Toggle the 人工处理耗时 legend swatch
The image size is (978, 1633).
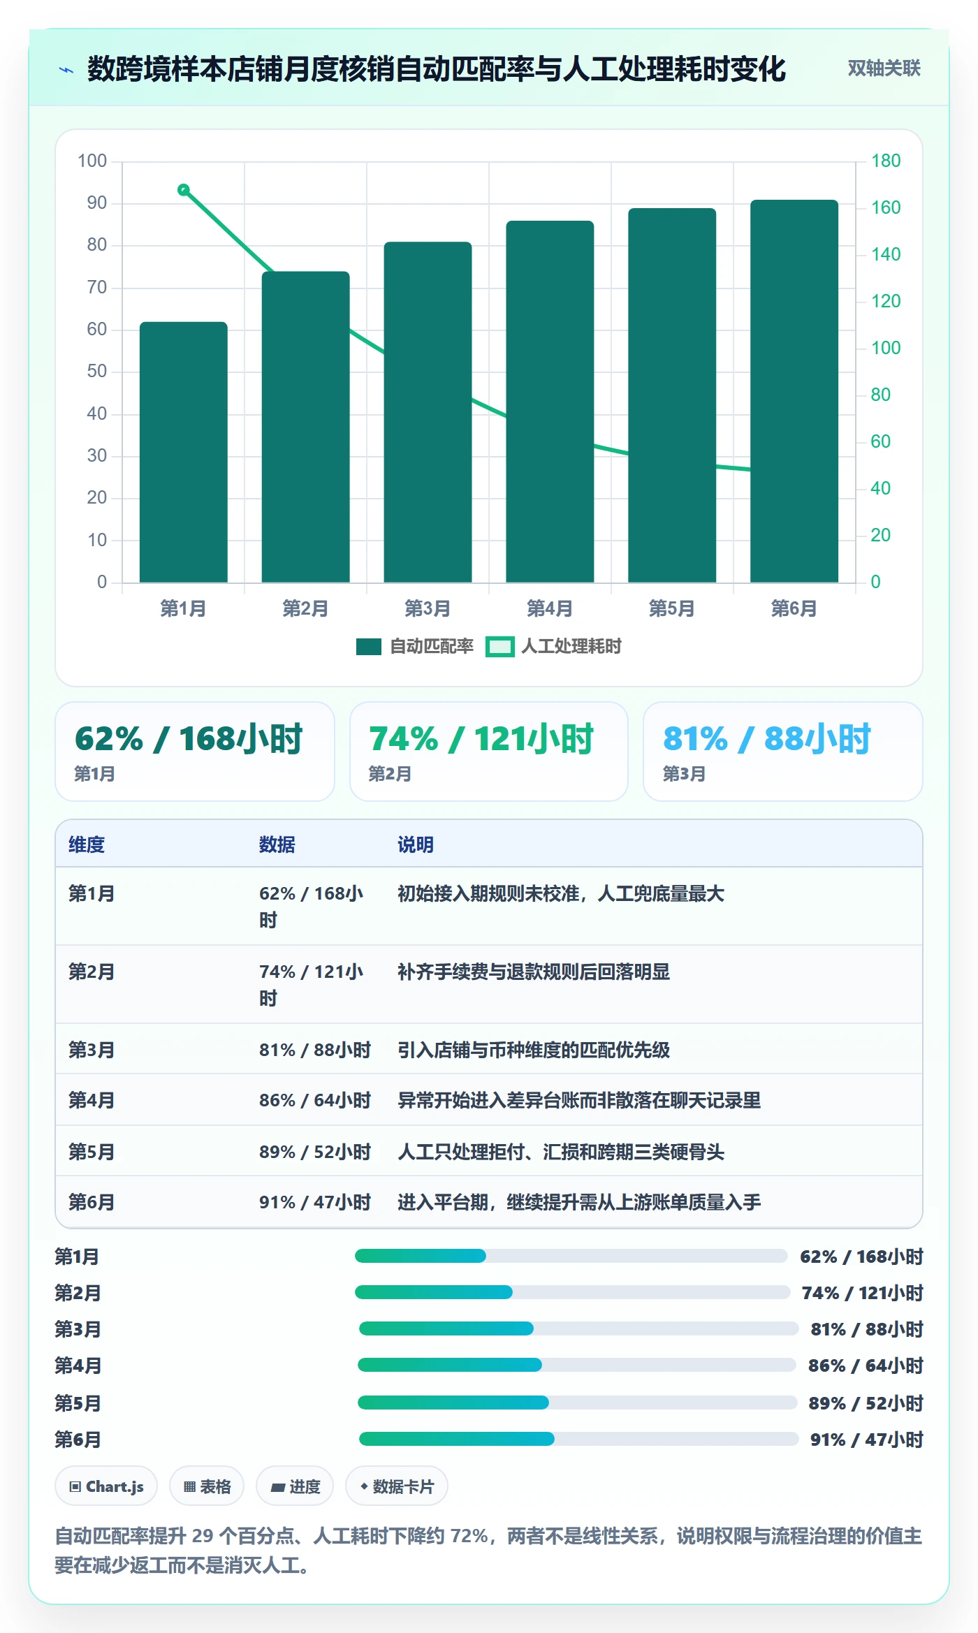point(500,647)
